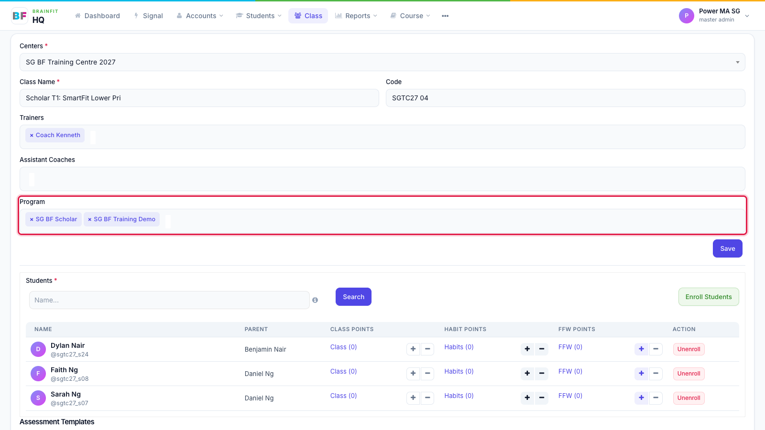Add class point for Dylan Nair
This screenshot has height=430, width=765.
413,349
